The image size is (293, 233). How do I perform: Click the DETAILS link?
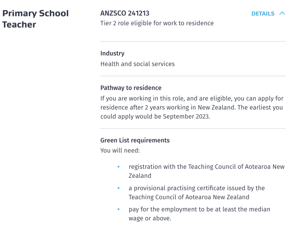[263, 14]
